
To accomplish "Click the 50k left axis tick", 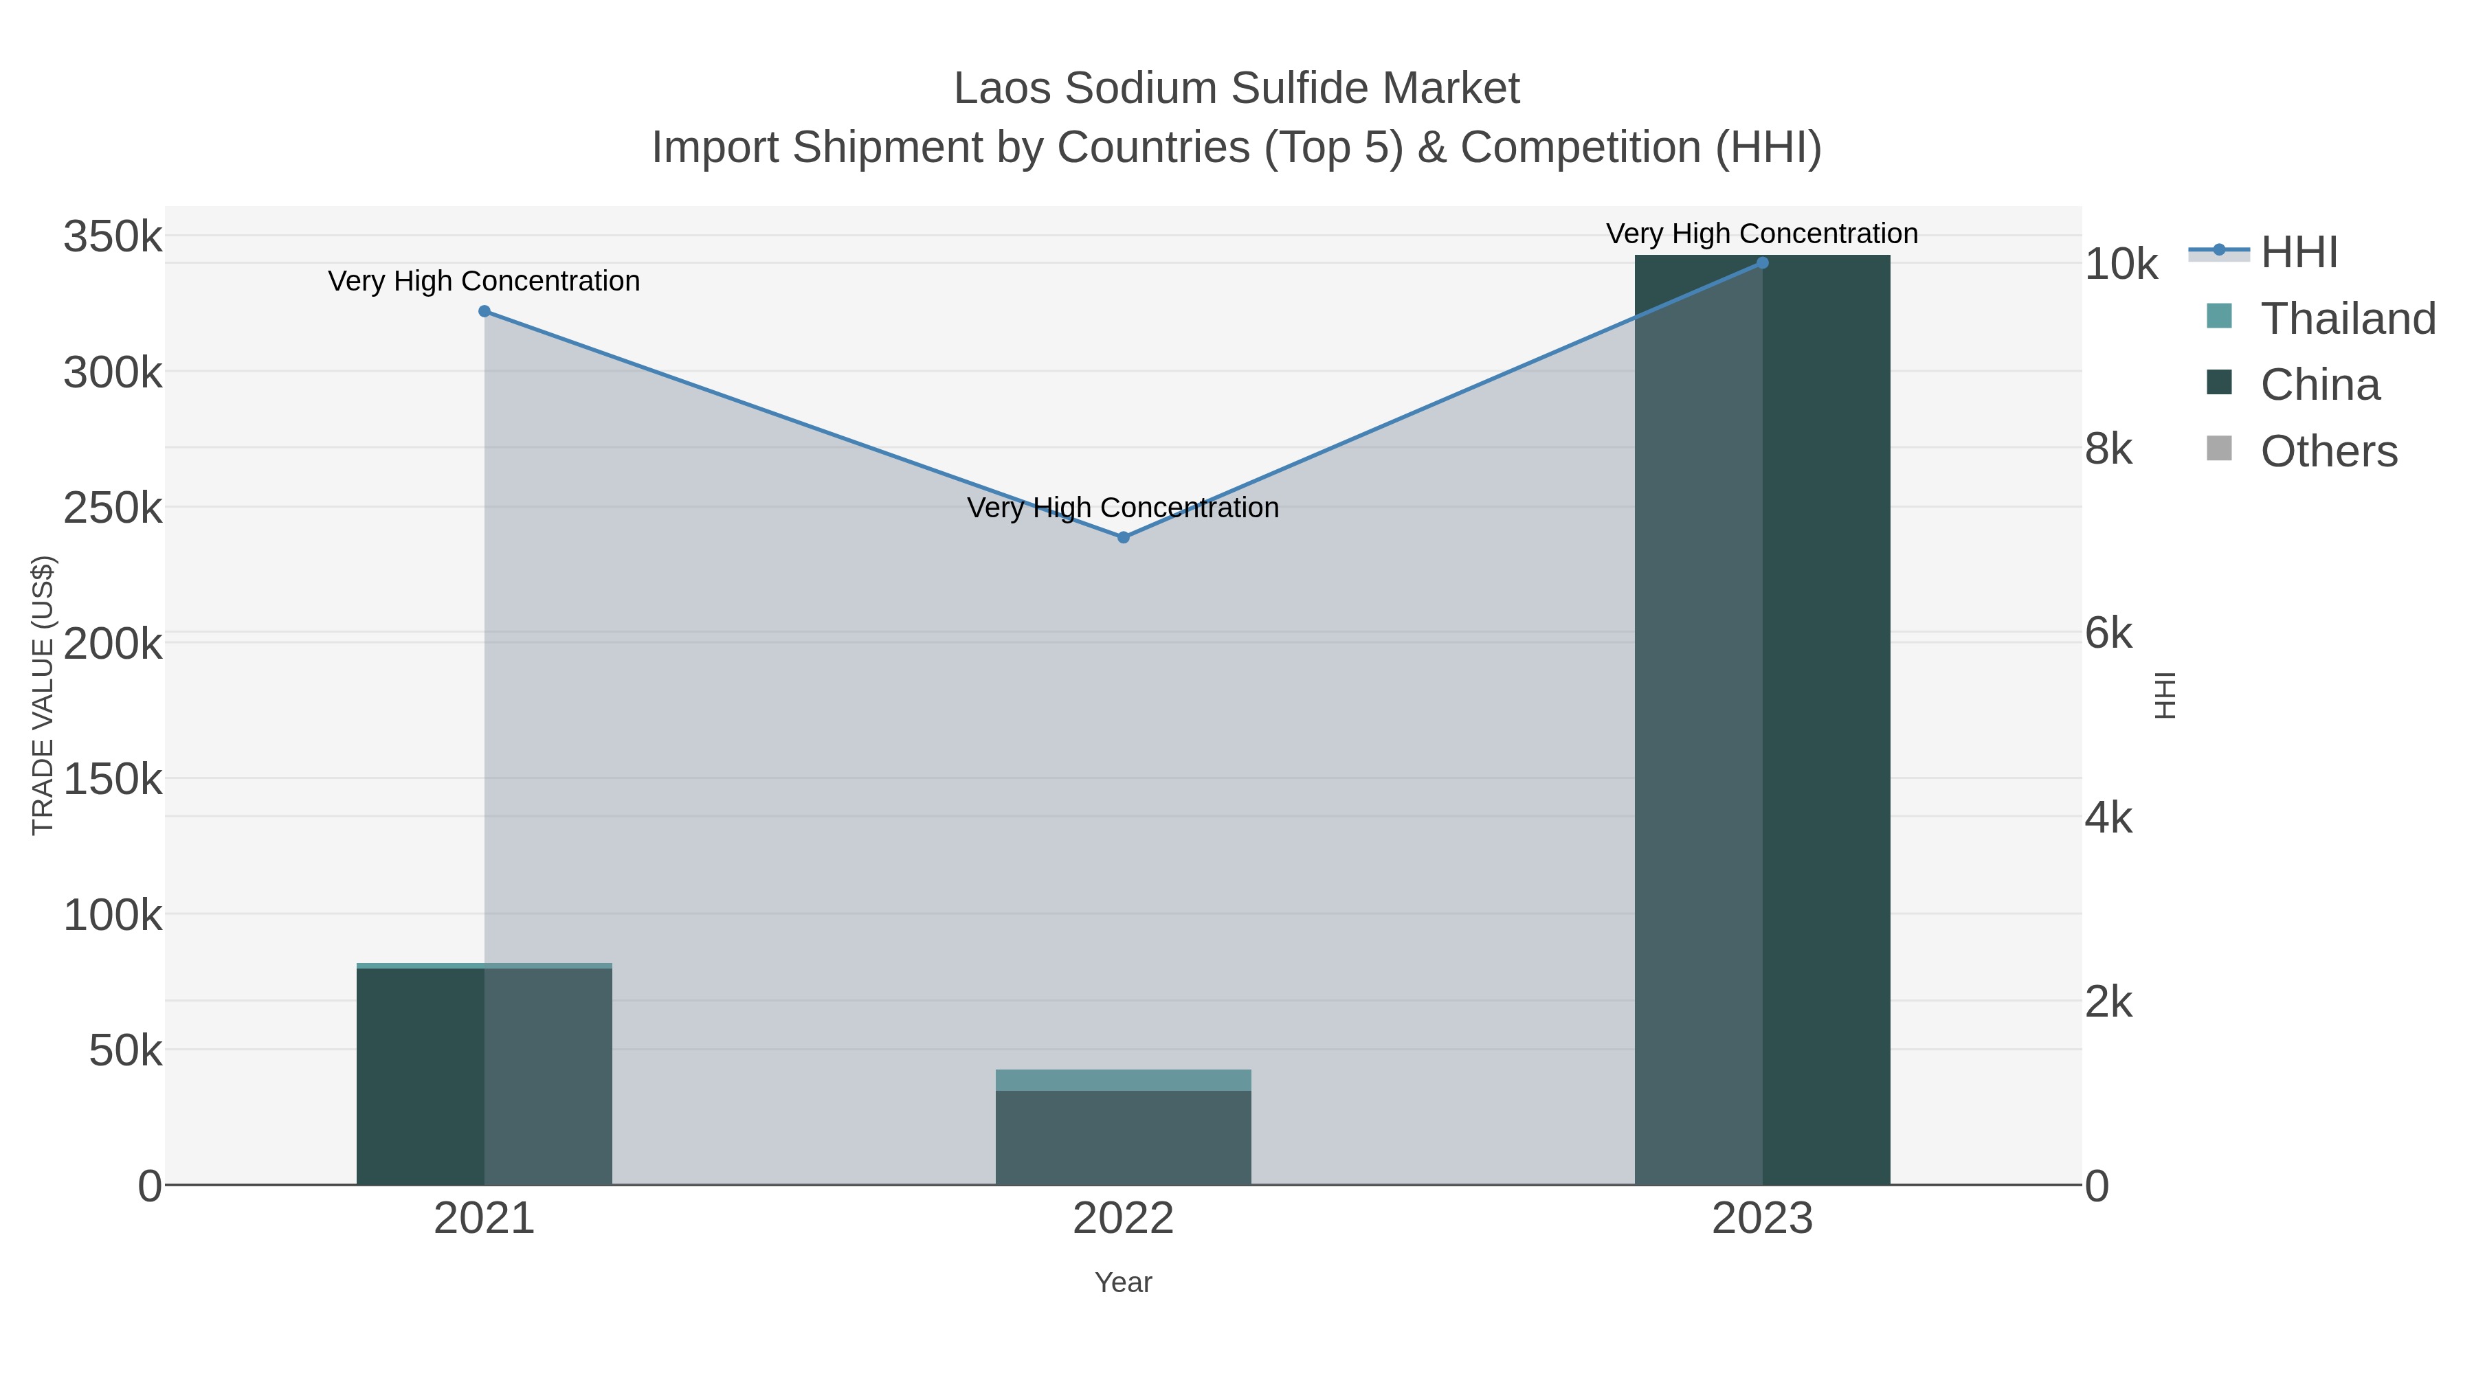I will pos(126,1051).
